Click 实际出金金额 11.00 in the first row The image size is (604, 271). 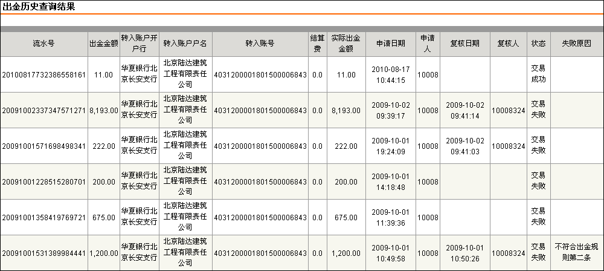coord(346,75)
